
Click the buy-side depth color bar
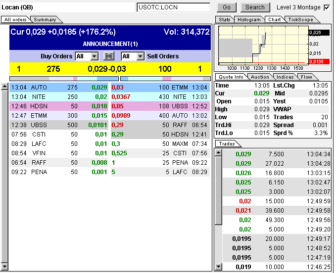[64, 78]
